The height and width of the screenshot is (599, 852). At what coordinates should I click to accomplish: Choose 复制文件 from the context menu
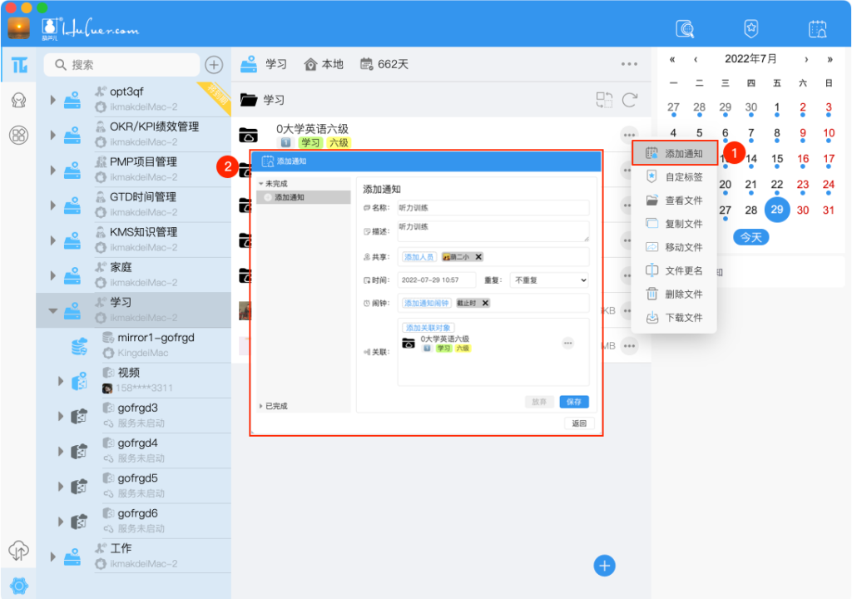[674, 224]
